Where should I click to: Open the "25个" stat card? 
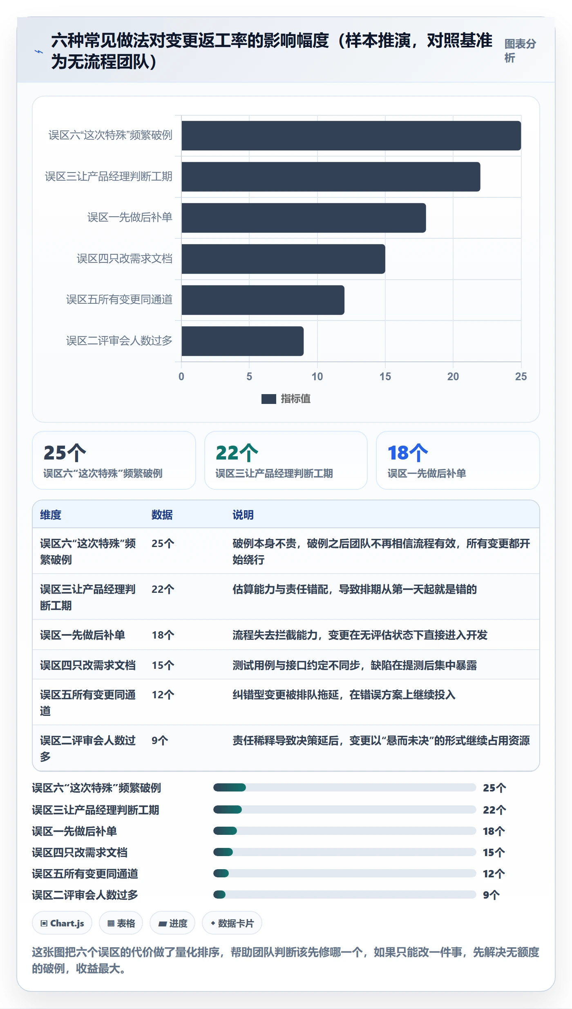[114, 460]
